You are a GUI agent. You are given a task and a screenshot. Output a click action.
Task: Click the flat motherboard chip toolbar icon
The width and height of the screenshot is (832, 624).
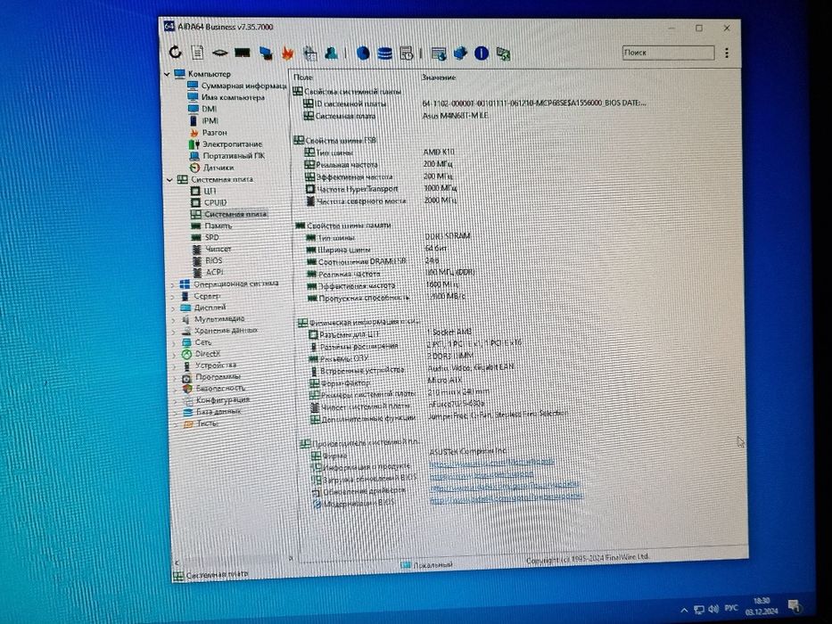[219, 53]
